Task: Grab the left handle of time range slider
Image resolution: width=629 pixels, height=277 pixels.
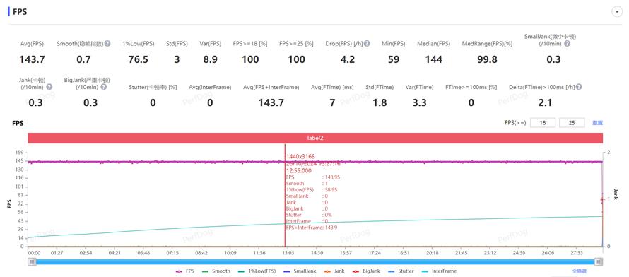Action: (x=32, y=261)
